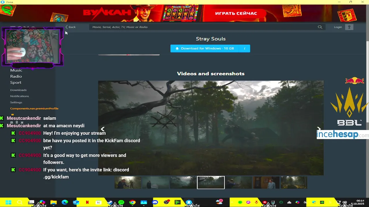Advance to next screenshot with right arrow

pyautogui.click(x=319, y=129)
